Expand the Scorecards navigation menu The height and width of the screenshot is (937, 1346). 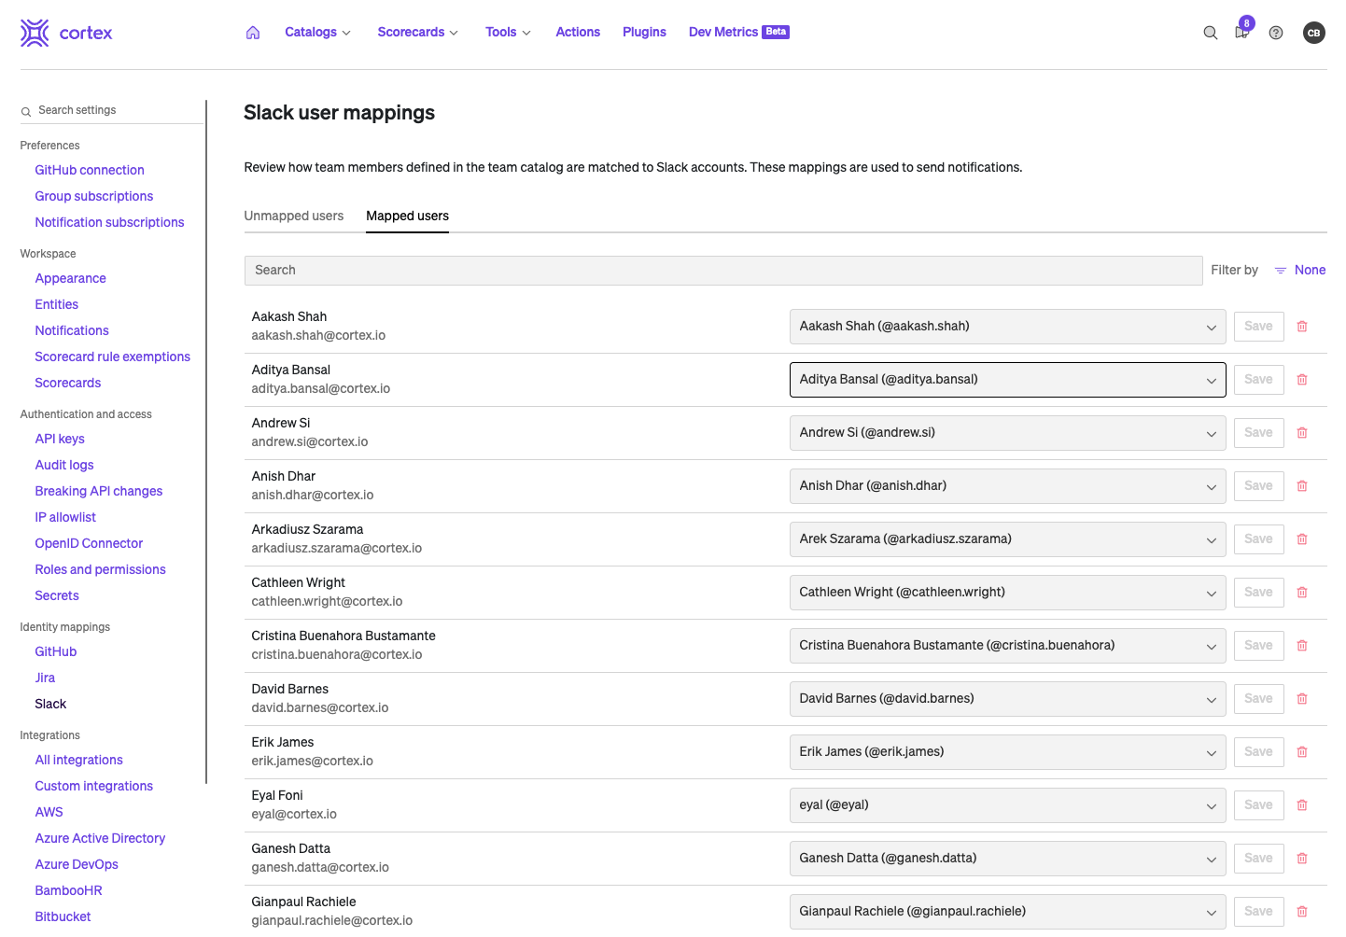tap(417, 33)
